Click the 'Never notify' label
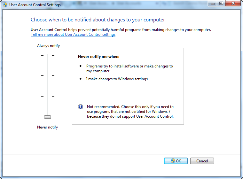243x179 pixels. pyautogui.click(x=47, y=127)
